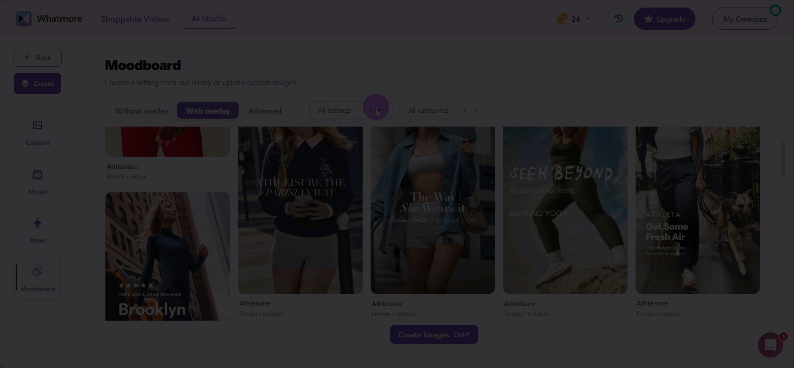Expand the All categories dropdown
Image resolution: width=794 pixels, height=368 pixels.
(x=443, y=111)
